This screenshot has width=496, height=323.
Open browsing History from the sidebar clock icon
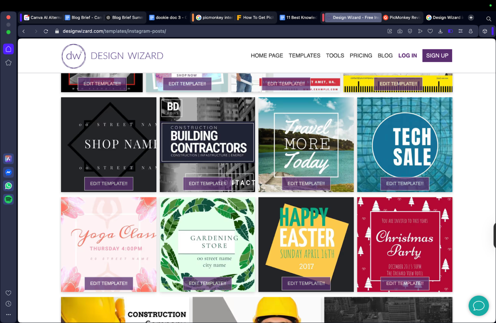[8, 303]
